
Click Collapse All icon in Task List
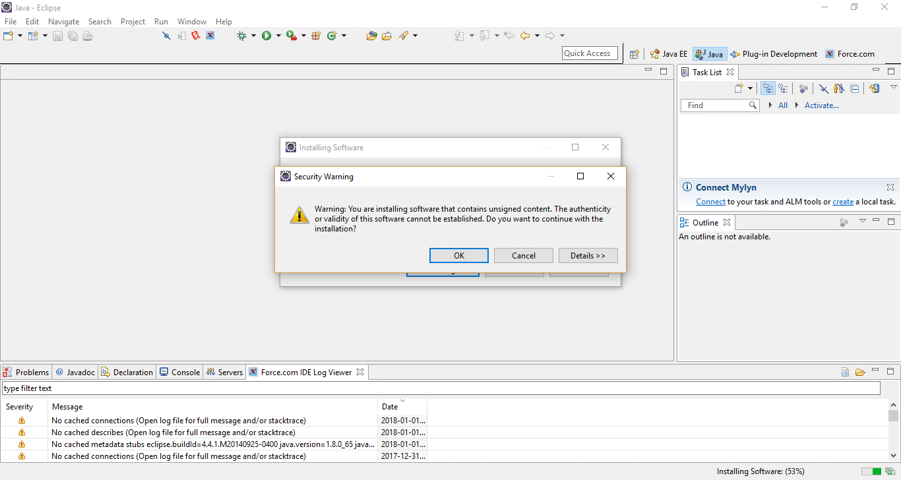coord(854,88)
